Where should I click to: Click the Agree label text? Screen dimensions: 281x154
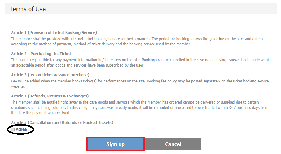pos(21,129)
